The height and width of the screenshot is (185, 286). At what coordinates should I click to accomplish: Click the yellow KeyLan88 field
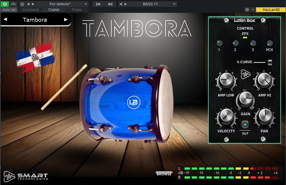pyautogui.click(x=271, y=10)
